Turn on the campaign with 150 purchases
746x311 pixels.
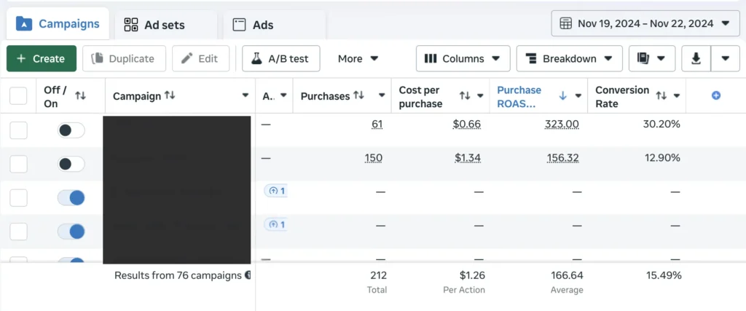(x=71, y=164)
